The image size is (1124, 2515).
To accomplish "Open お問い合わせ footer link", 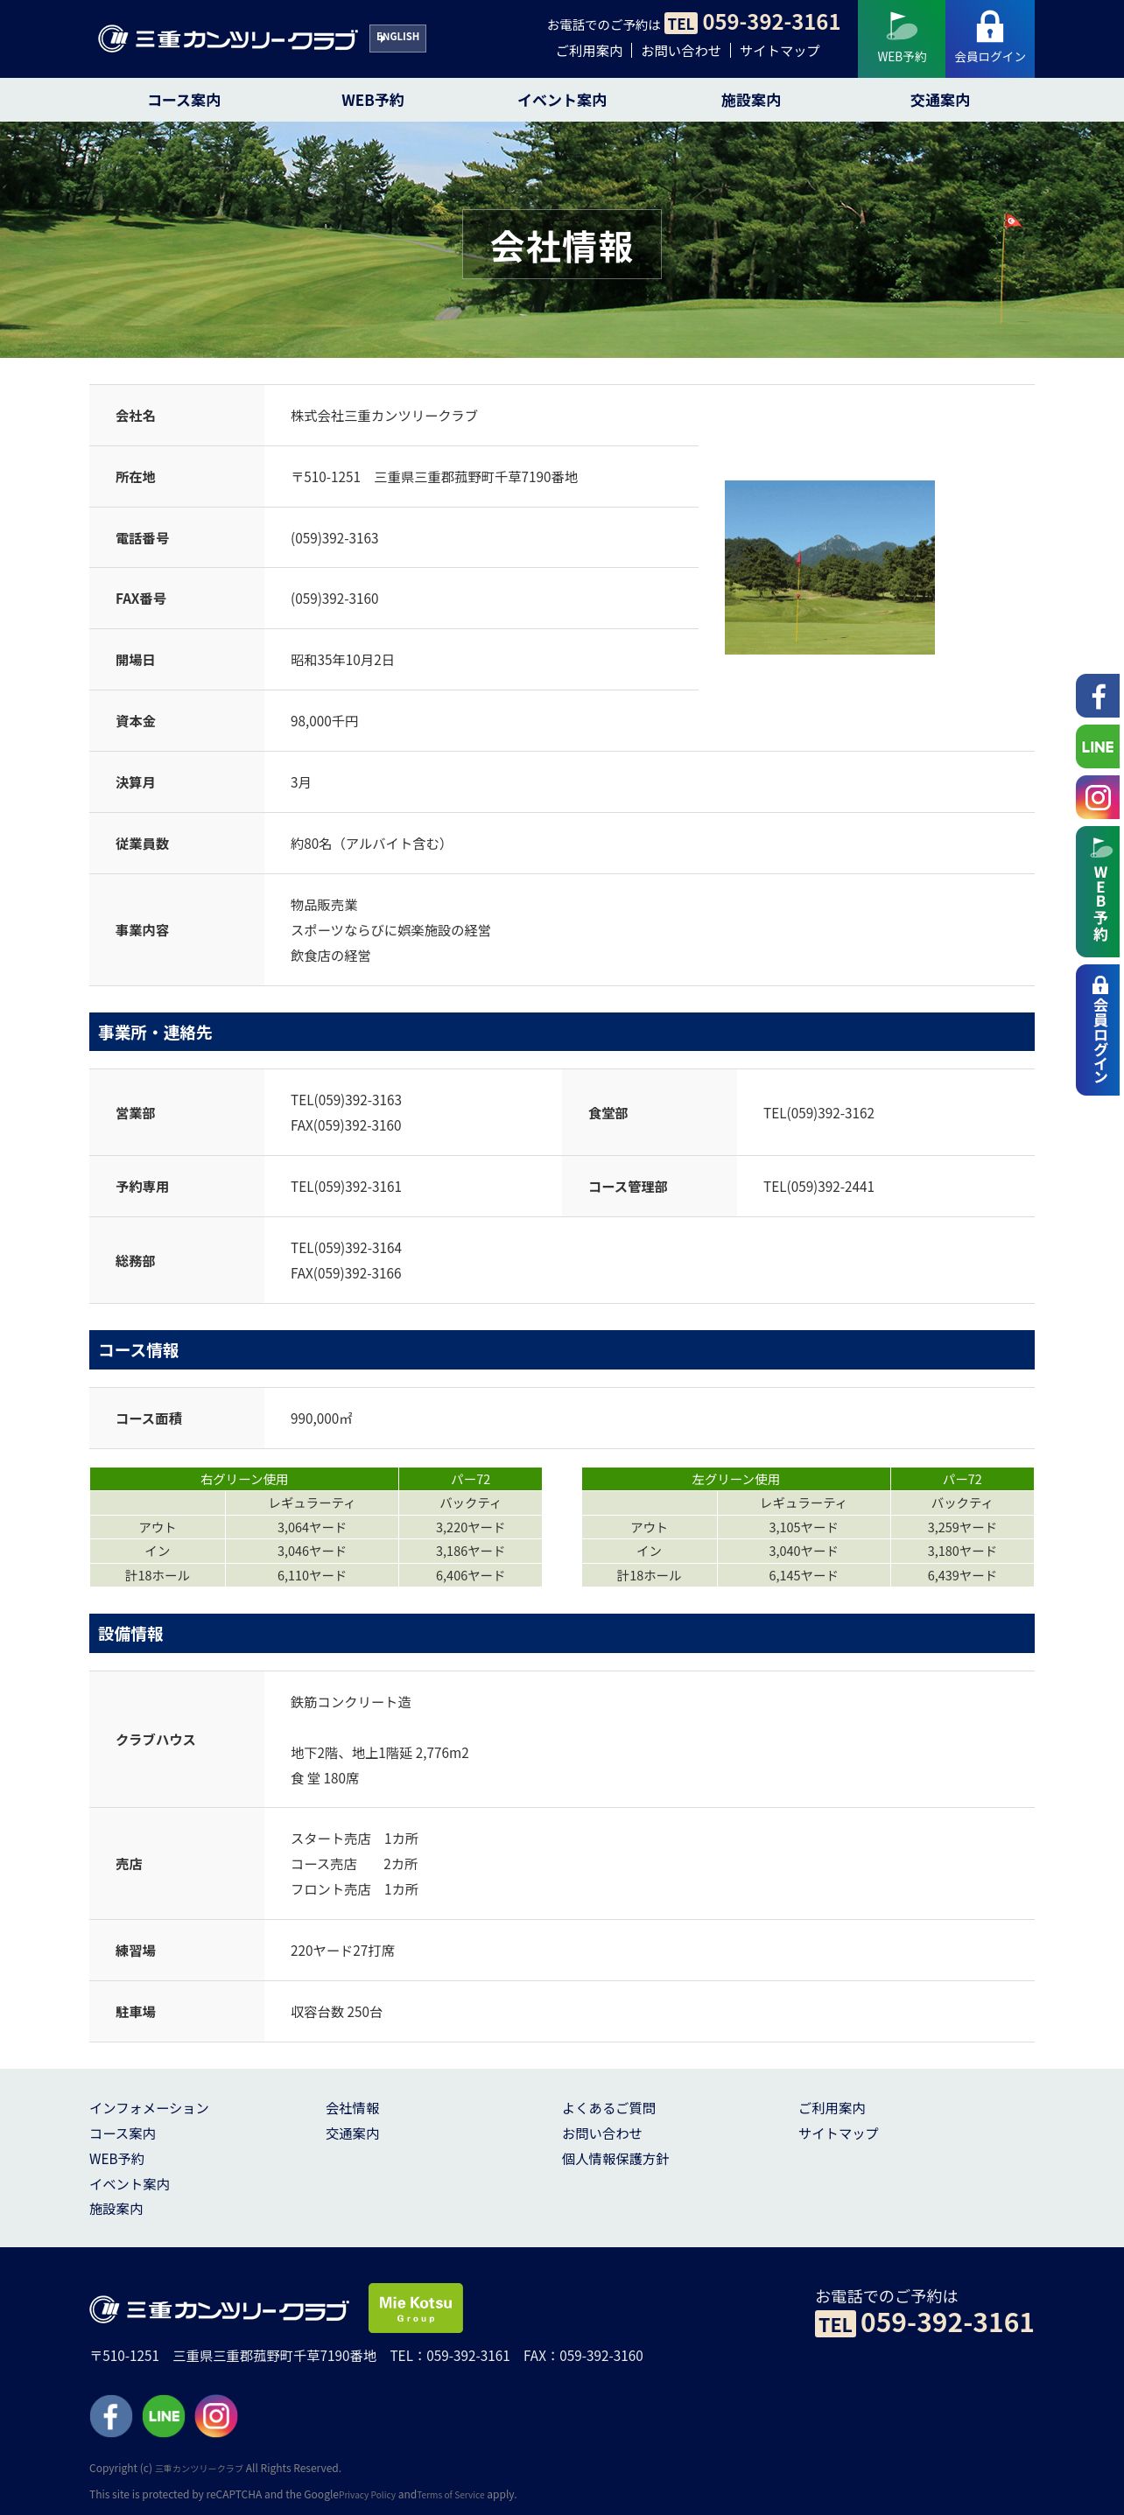I will point(601,2133).
